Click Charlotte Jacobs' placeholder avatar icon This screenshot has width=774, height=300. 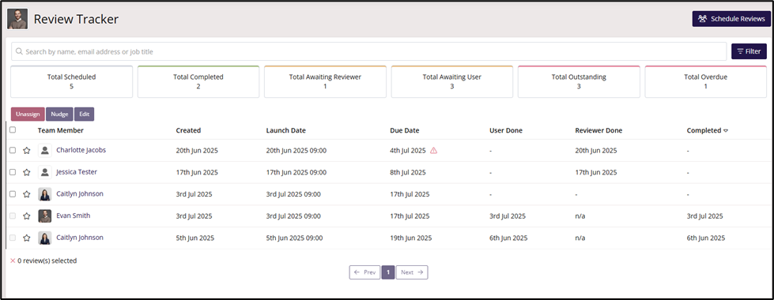pos(44,151)
